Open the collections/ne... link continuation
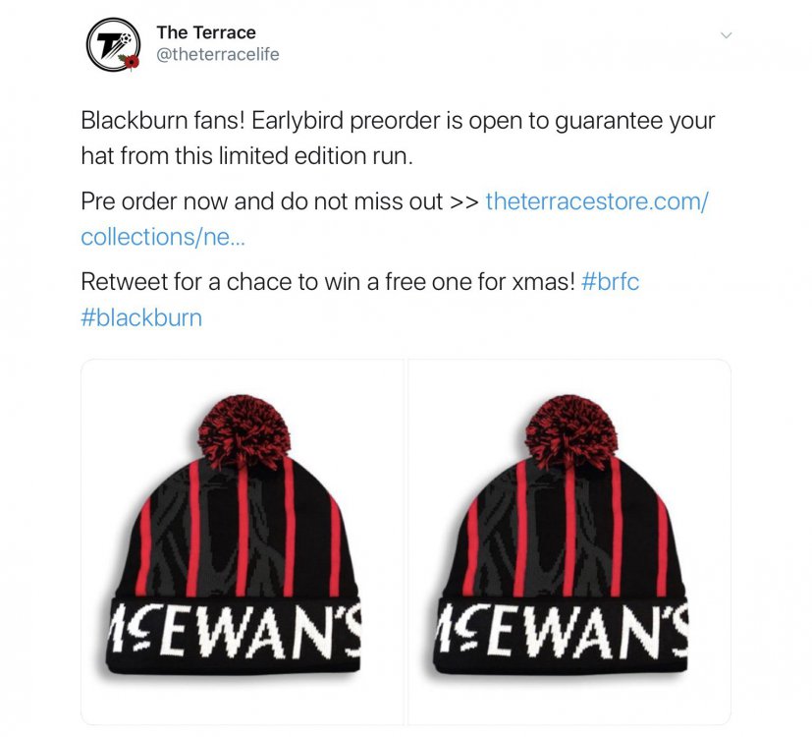This screenshot has width=812, height=737. [x=163, y=237]
